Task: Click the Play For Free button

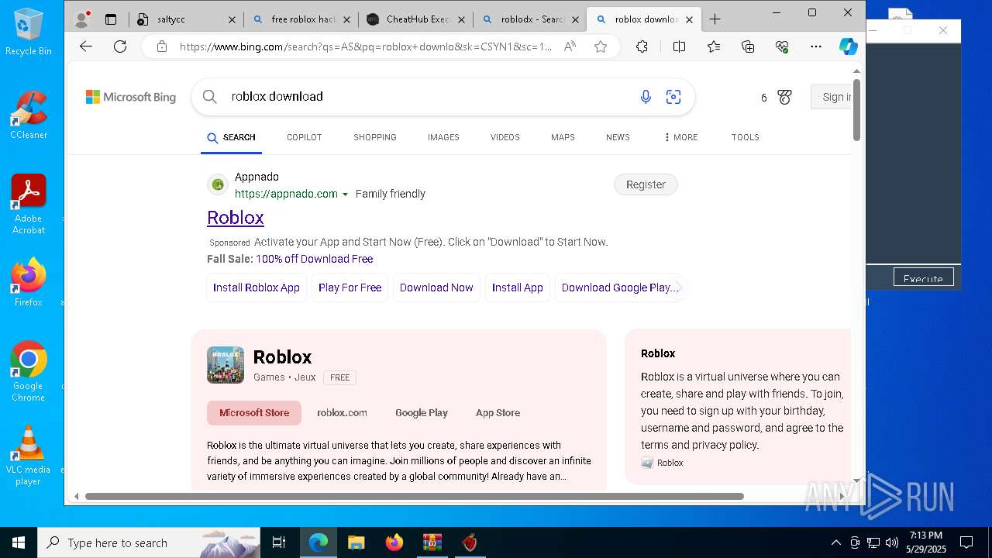Action: pos(350,288)
